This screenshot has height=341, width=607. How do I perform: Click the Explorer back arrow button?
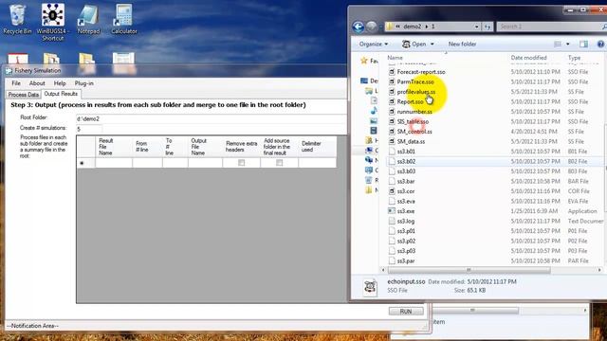tap(359, 27)
